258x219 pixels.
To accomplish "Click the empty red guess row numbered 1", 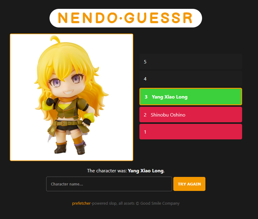I will point(191,132).
